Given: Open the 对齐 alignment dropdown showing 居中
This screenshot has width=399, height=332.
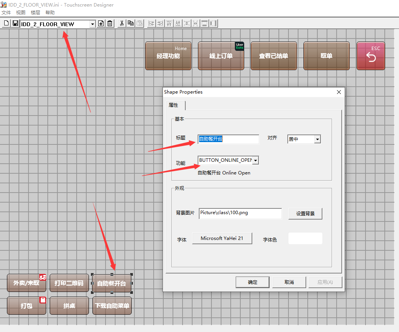Looking at the screenshot, I should tap(317, 139).
